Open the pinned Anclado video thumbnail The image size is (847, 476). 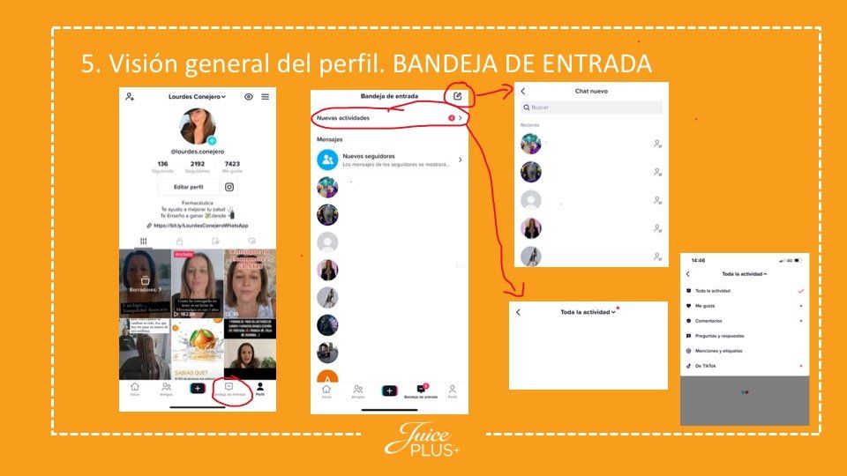(197, 283)
